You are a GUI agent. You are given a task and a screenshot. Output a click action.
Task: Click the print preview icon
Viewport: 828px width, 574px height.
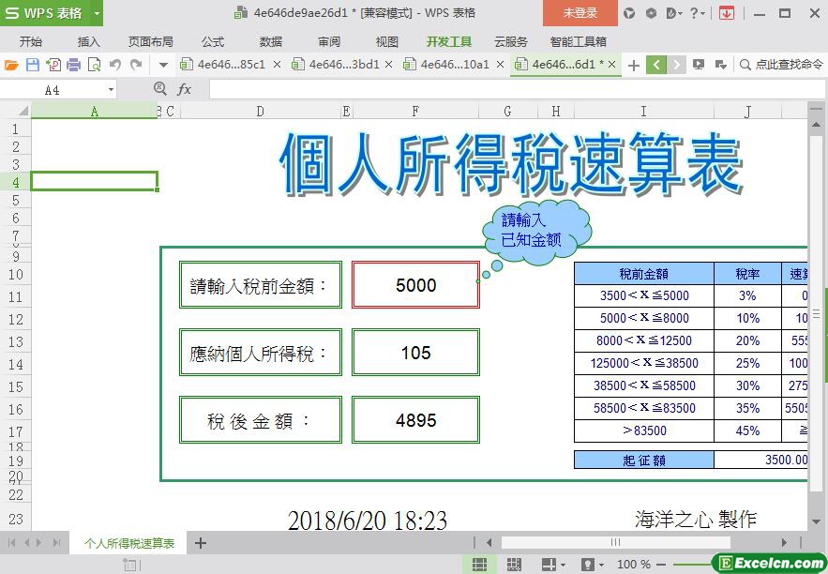94,65
